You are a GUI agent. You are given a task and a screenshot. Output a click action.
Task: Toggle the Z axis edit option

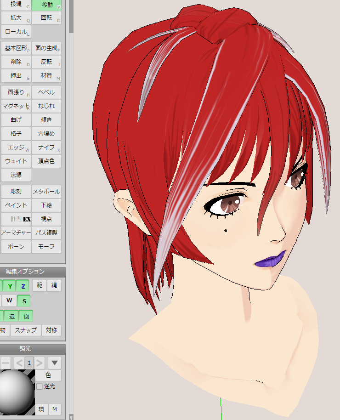23,286
